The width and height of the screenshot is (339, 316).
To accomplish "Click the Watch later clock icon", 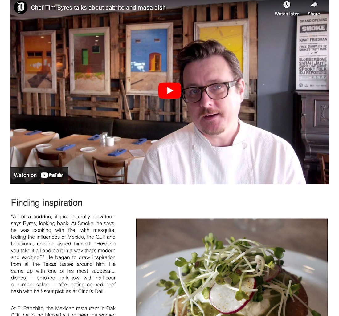I will [x=287, y=5].
